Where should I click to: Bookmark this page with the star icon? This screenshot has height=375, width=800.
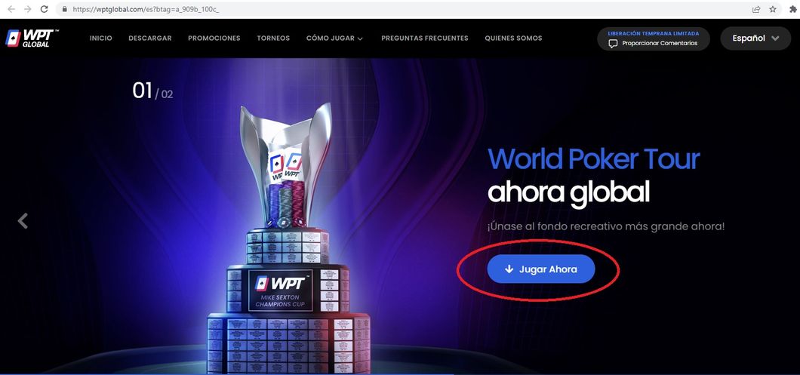773,9
